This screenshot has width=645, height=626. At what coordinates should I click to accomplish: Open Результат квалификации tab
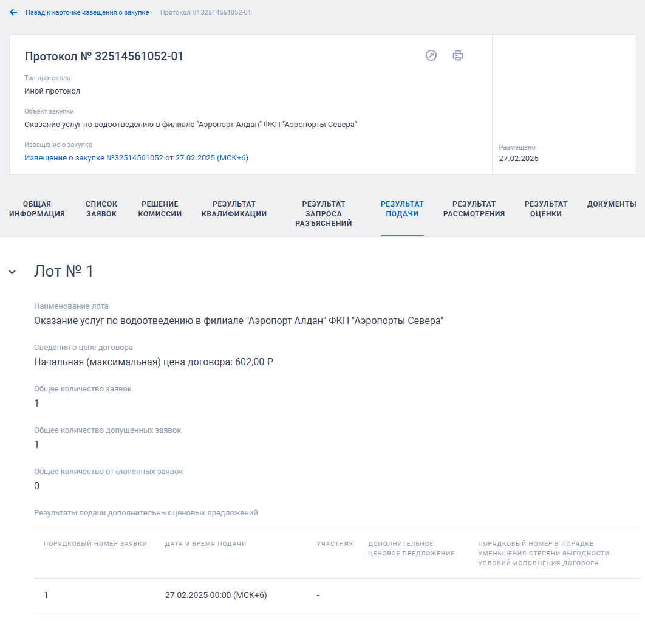click(x=234, y=208)
